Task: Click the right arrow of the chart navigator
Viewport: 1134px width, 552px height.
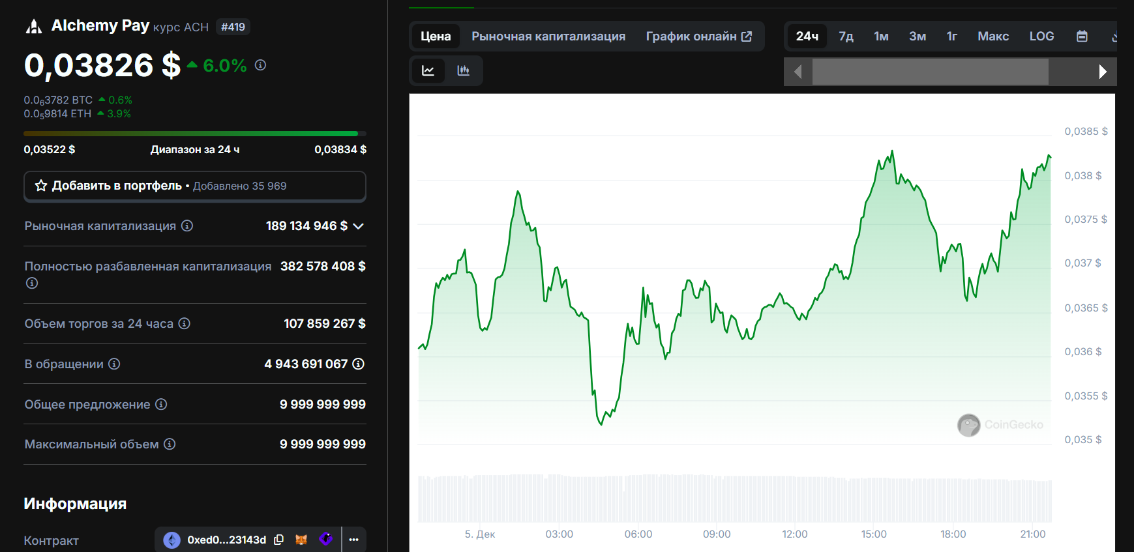Action: (1102, 72)
